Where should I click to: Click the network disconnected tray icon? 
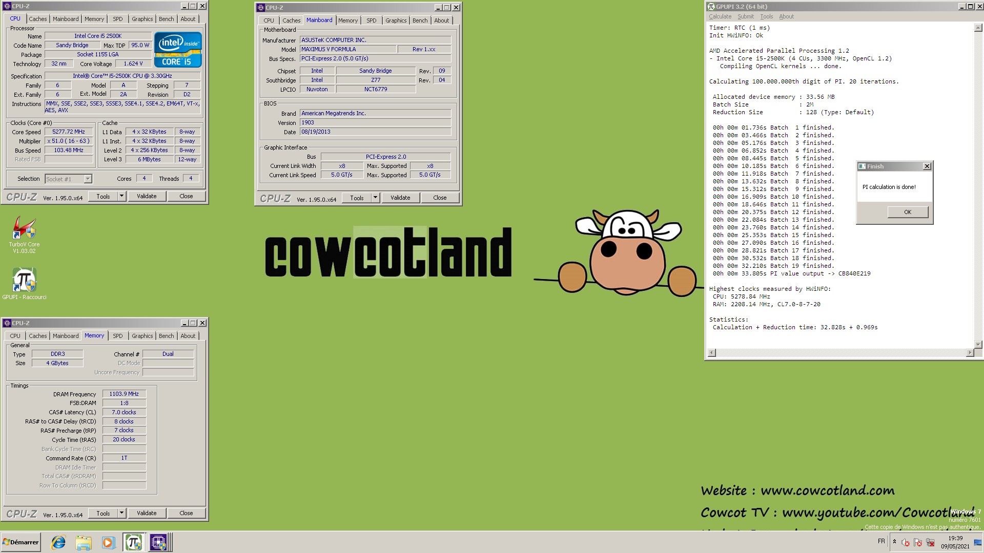click(x=930, y=542)
